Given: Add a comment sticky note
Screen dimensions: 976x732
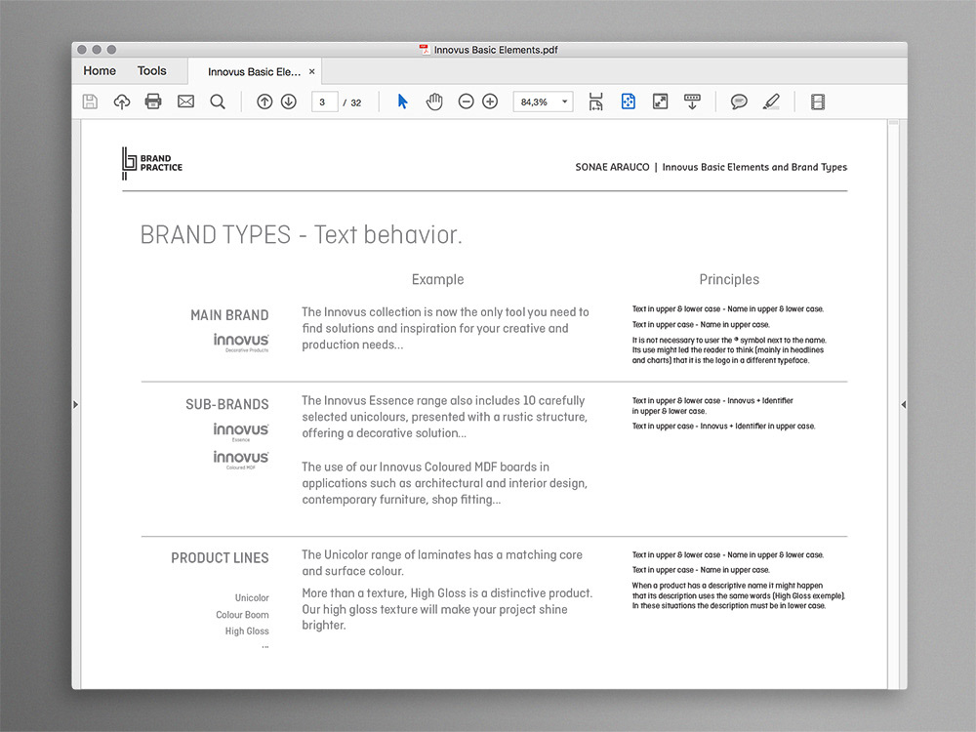Looking at the screenshot, I should (739, 102).
